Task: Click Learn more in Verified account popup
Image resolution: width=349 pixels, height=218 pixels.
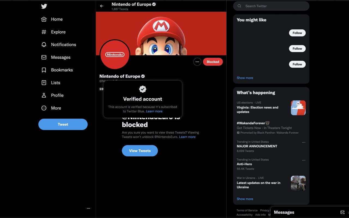Action: 154,111
